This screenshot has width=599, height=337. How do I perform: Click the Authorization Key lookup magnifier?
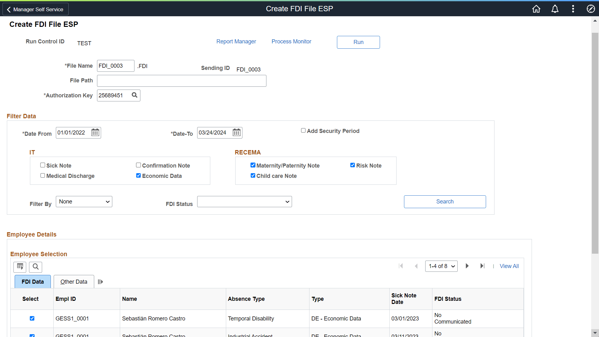click(134, 95)
